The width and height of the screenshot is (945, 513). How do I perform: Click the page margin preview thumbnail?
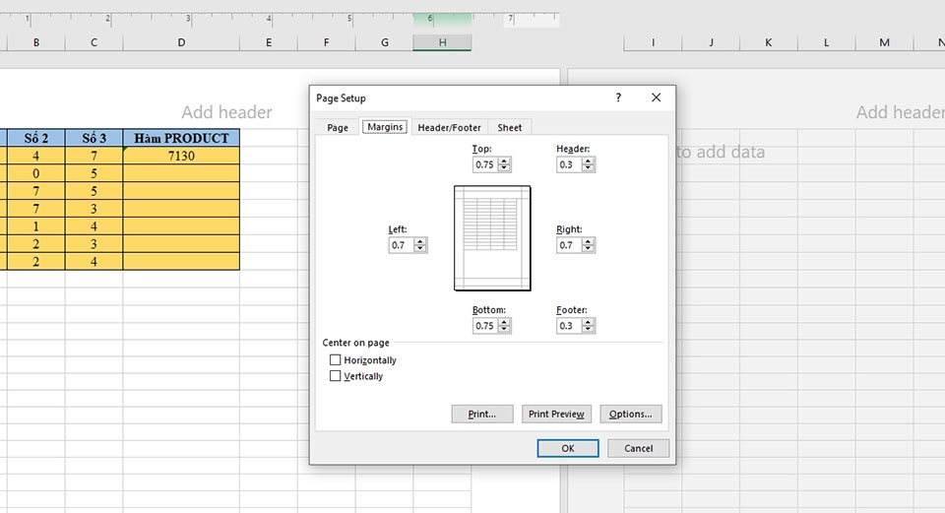[x=492, y=238]
